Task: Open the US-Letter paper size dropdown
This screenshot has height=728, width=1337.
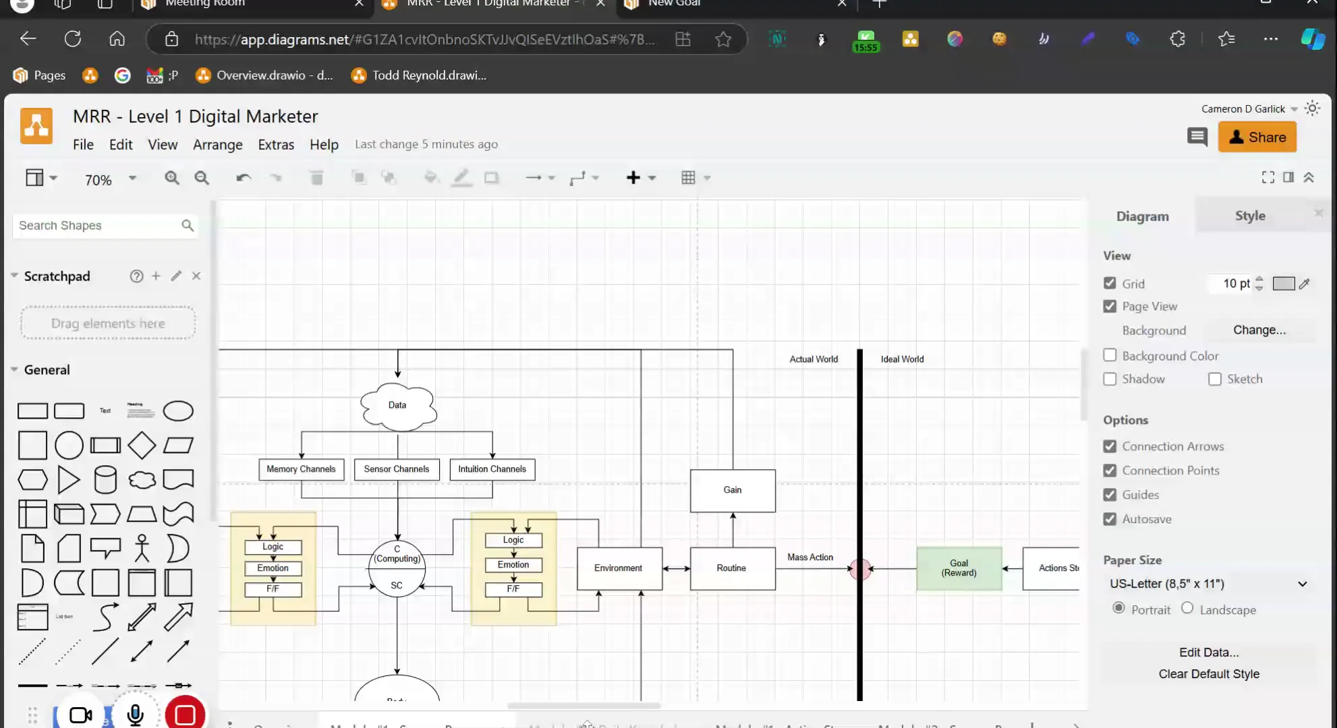Action: pos(1209,584)
